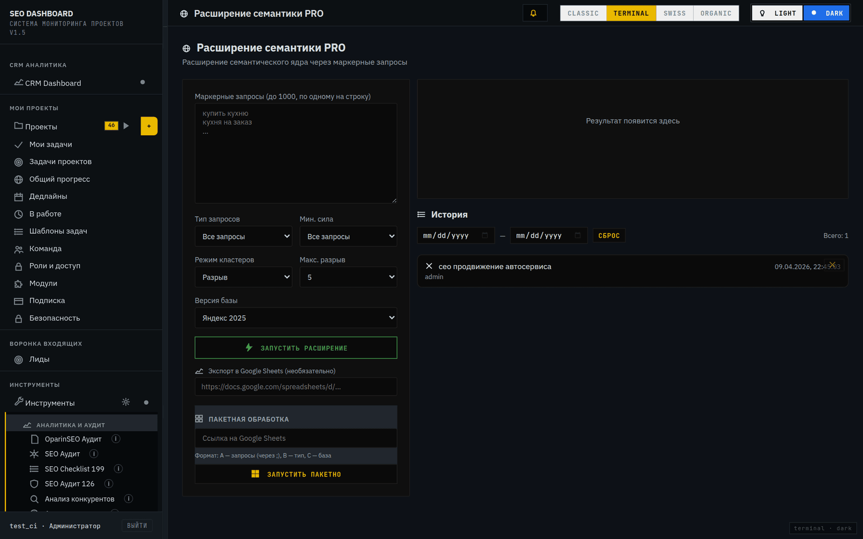Enable LIGHT mode

(x=778, y=13)
